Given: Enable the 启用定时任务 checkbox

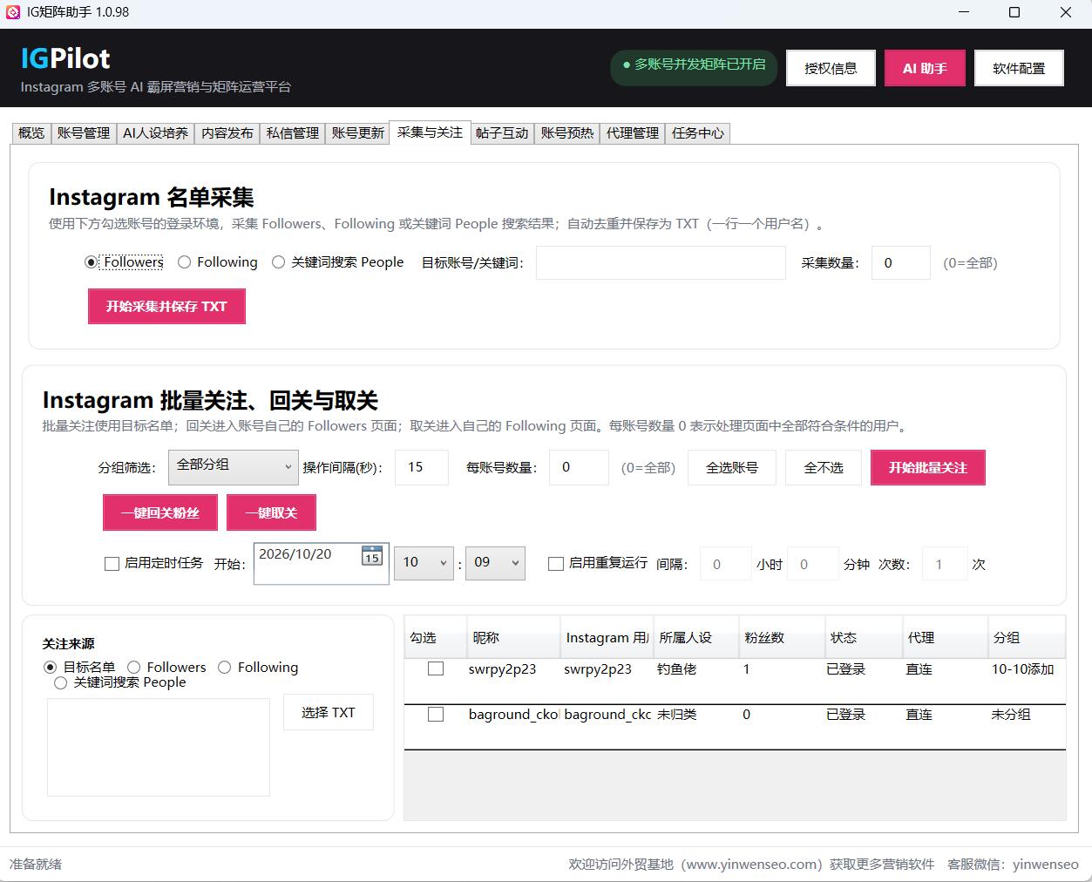Looking at the screenshot, I should tap(112, 564).
